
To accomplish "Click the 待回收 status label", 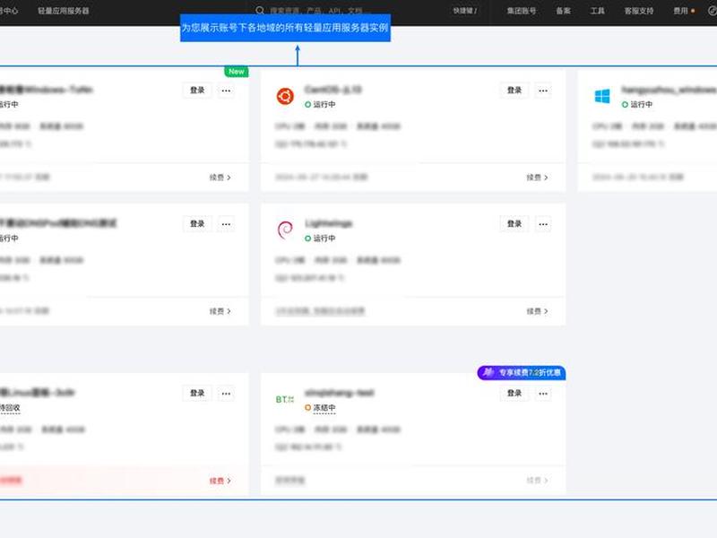I will [x=10, y=407].
